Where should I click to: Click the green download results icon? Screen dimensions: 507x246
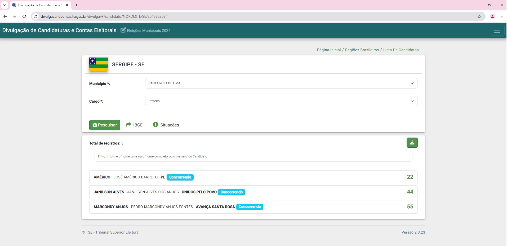412,143
